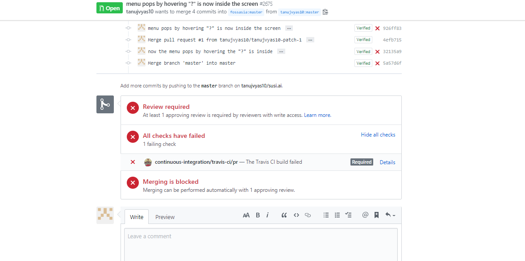Screen dimensions: 525x261
Task: Switch to the Preview tab
Action: 165,217
